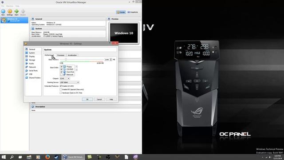
Task: Open the Chipset dropdown
Action: click(65, 79)
